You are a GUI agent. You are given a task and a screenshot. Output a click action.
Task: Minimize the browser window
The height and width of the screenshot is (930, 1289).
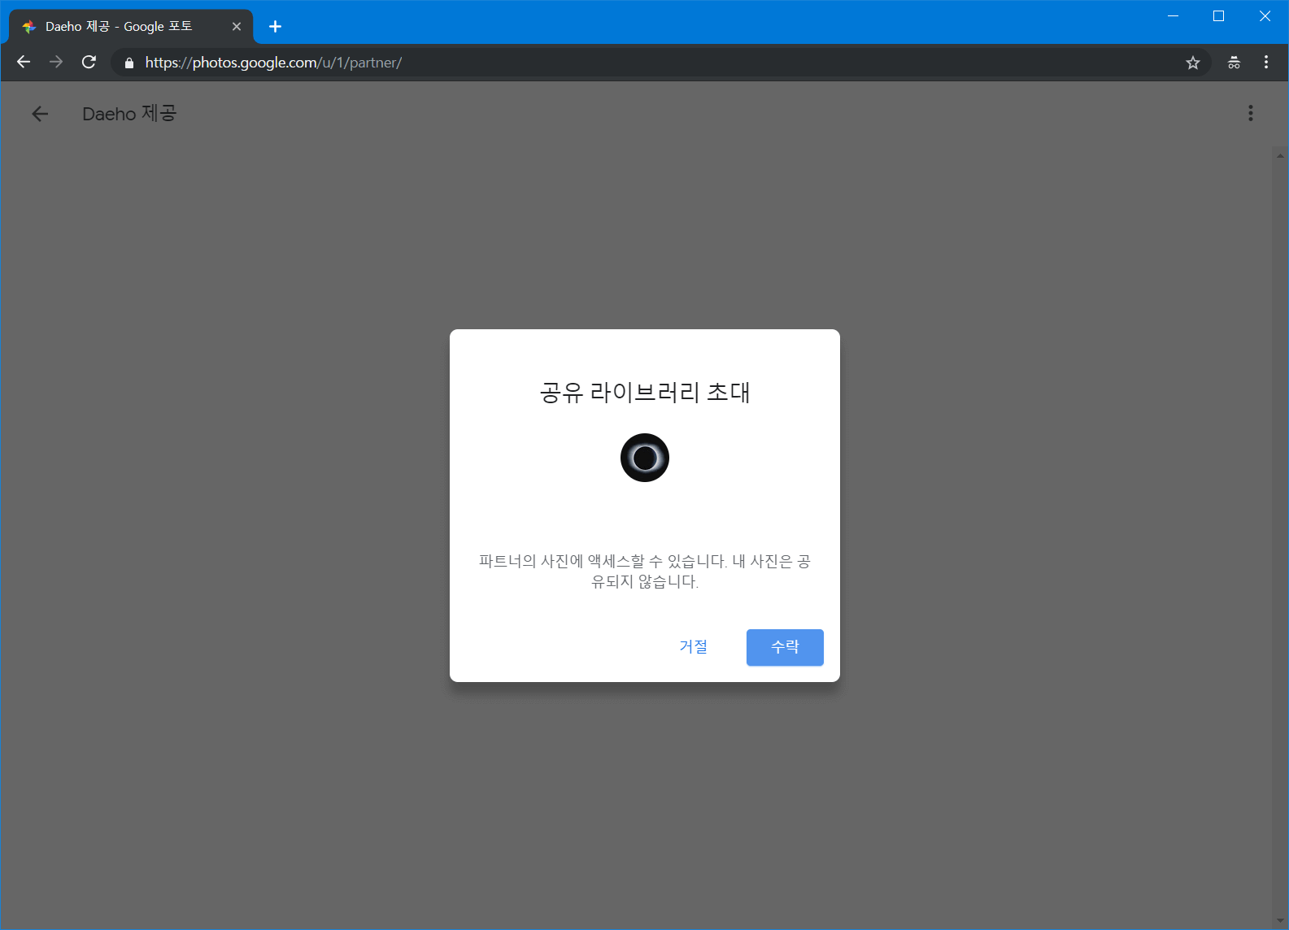(x=1173, y=16)
